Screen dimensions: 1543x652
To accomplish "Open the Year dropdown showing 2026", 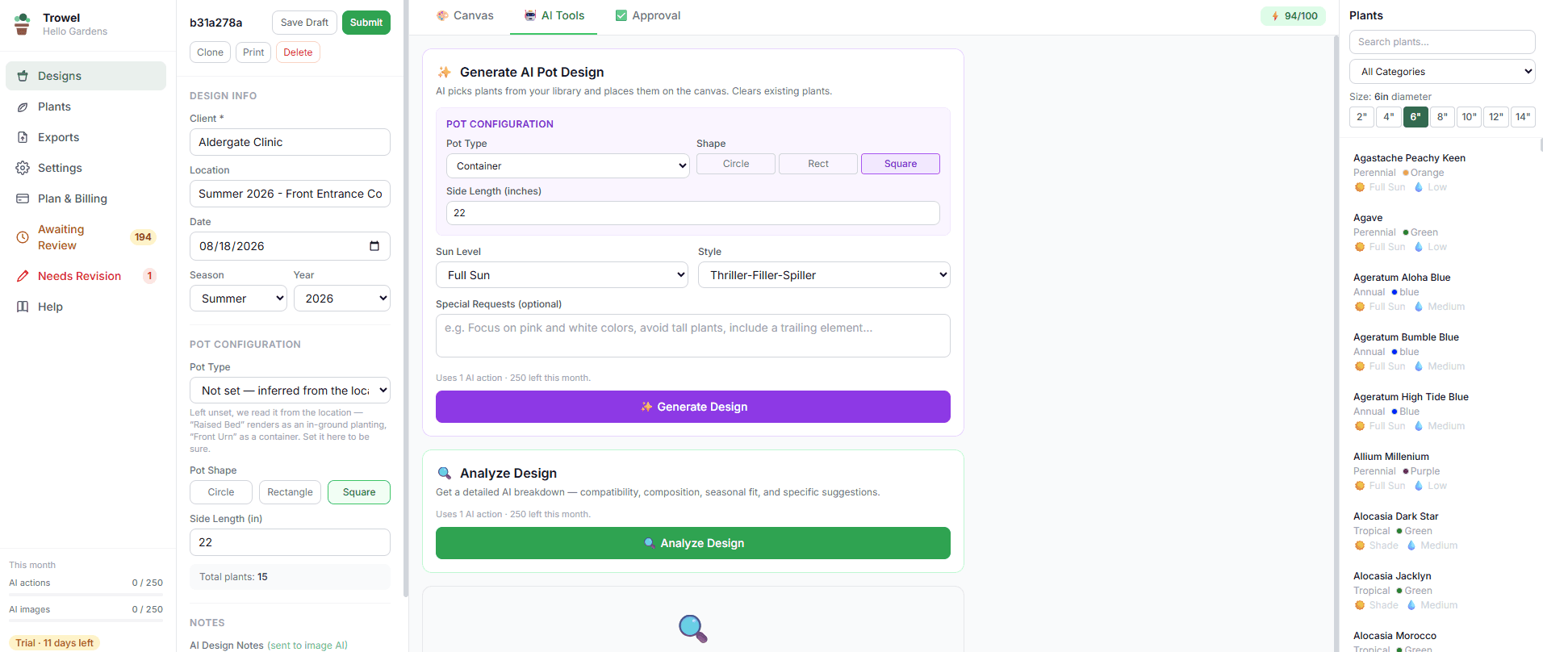I will [x=342, y=299].
